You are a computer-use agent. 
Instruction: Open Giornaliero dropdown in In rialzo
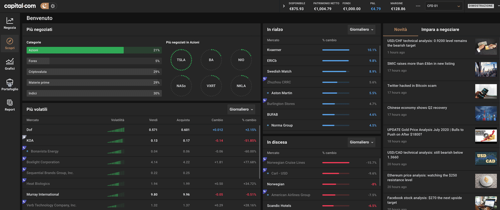click(361, 30)
